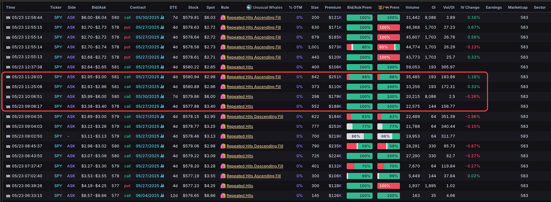Image resolution: width=551 pixels, height=202 pixels.
Task: Click the 59,053 volume value
Action: [x=412, y=67]
